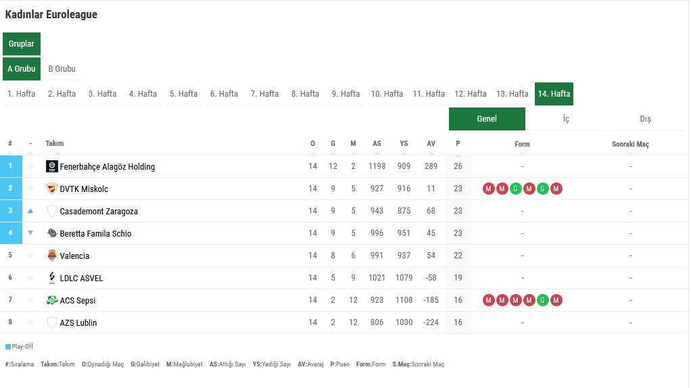Show the Dış (away) standings
This screenshot has width=691, height=388.
(645, 119)
